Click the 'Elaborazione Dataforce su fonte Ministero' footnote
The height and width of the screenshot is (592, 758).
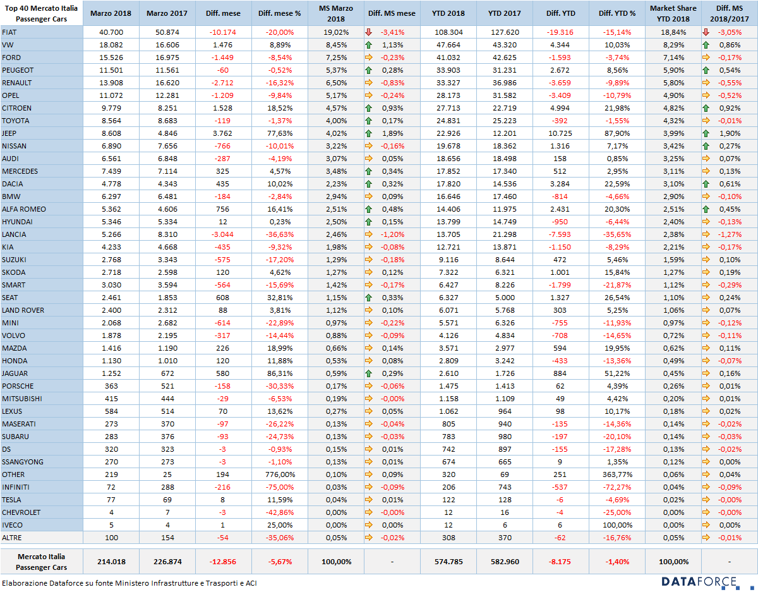coord(129,583)
